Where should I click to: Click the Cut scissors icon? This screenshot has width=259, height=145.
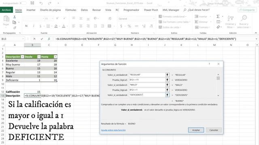15,17
